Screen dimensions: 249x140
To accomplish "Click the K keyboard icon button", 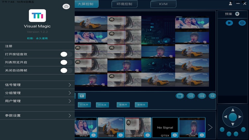I will pos(82,96).
